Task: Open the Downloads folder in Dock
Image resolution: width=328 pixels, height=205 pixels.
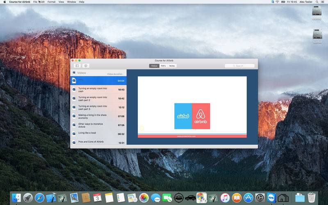Action: tap(300, 198)
